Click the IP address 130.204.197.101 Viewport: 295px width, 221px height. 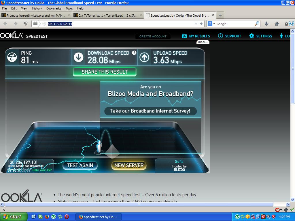pos(22,162)
